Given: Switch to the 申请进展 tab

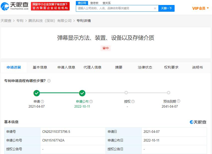Looking at the screenshot, I should pos(14,67).
